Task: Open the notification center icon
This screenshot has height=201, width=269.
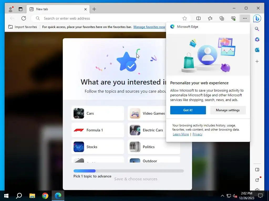Action: coord(260,196)
